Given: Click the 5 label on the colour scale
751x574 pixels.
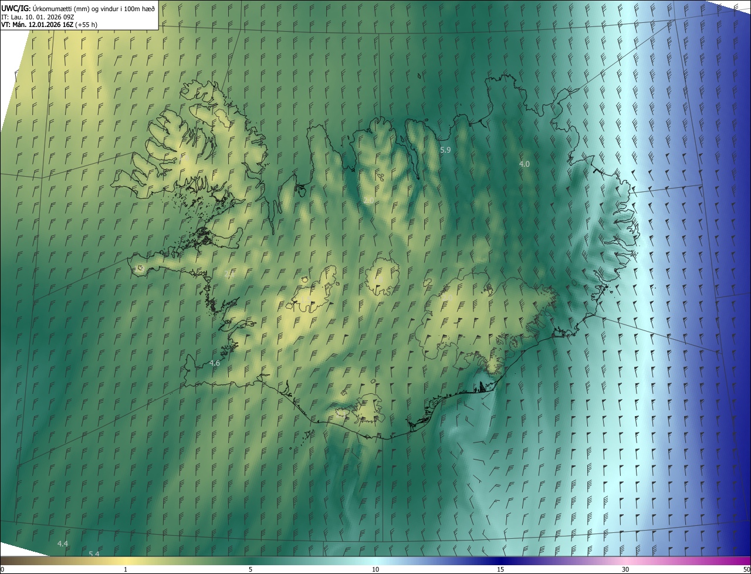Looking at the screenshot, I should [251, 569].
